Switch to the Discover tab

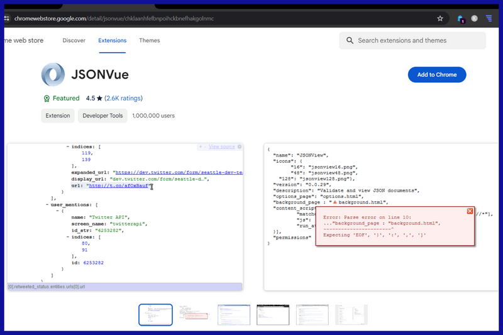[x=74, y=41]
